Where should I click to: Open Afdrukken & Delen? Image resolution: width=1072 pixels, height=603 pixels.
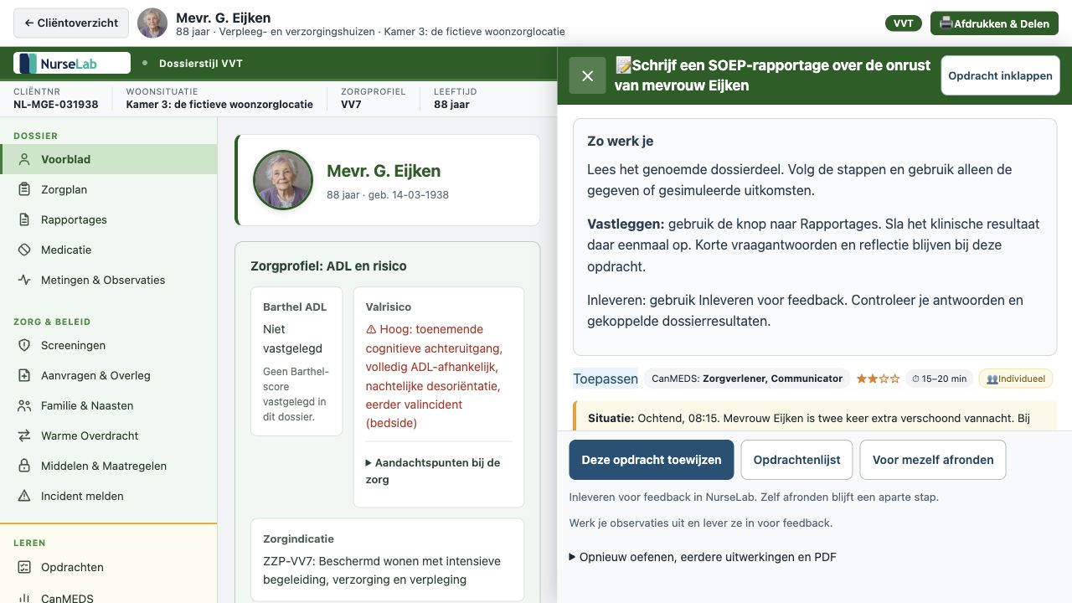pos(994,23)
